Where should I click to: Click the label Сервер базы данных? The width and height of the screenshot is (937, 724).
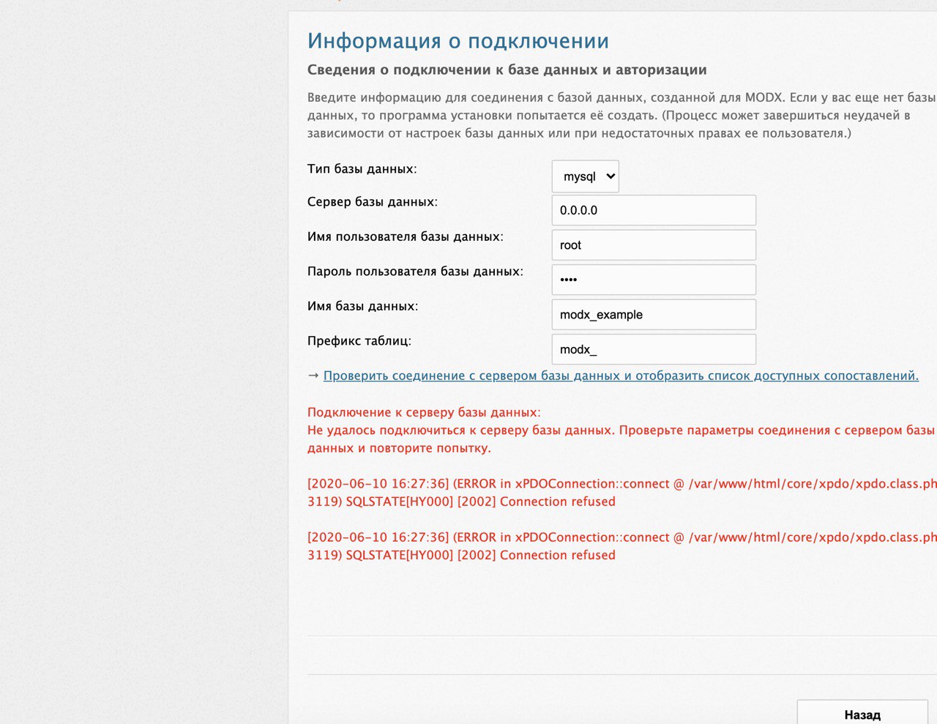(373, 202)
